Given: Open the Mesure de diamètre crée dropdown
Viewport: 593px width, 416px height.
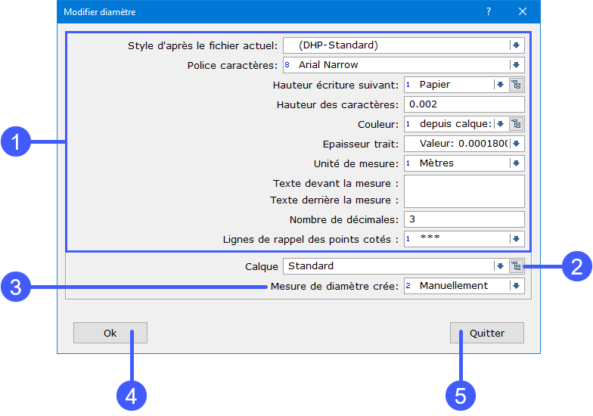Looking at the screenshot, I should pos(516,286).
